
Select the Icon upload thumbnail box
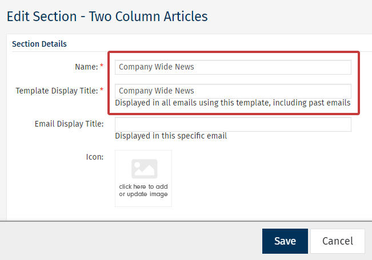[143, 178]
